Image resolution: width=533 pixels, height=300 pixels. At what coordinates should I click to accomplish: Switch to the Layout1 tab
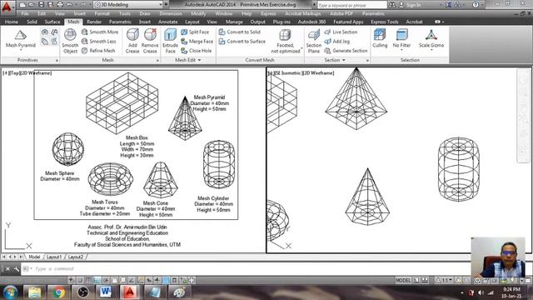(53, 257)
